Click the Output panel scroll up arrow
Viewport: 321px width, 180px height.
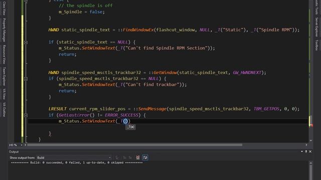pos(311,163)
